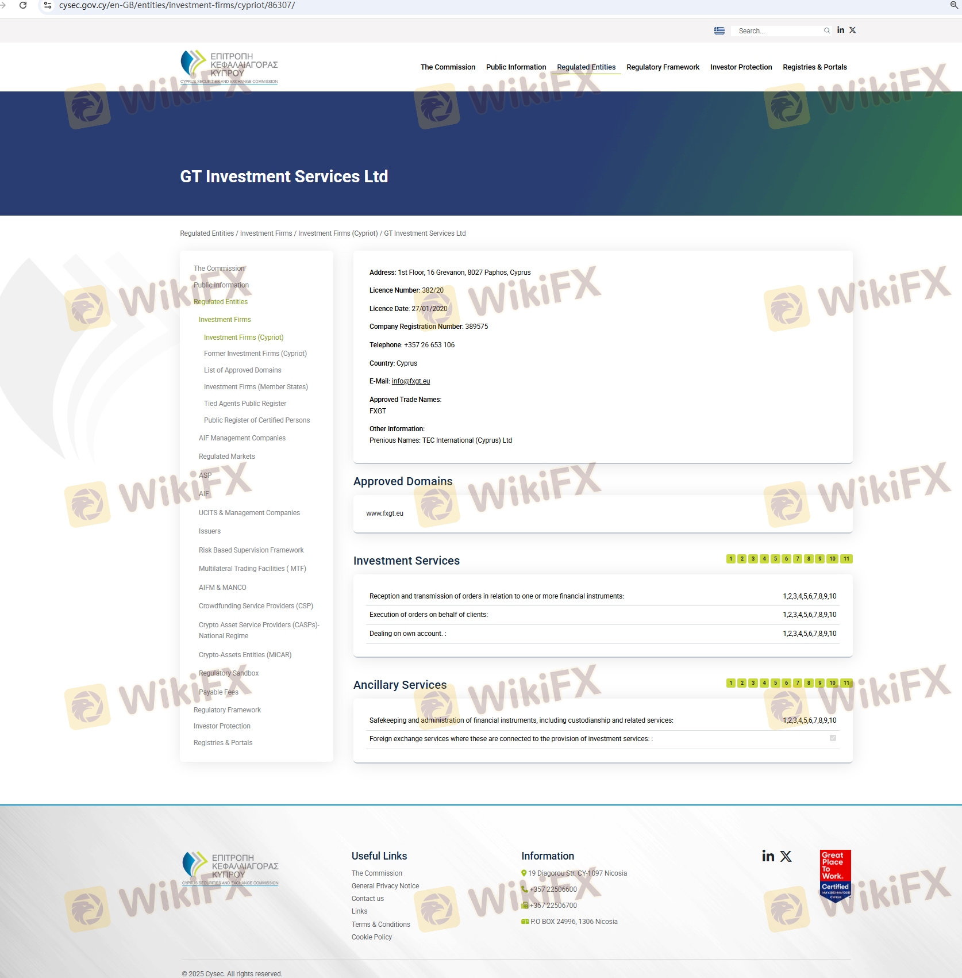
Task: Click Ancillary Services legend badge 11
Action: [846, 683]
